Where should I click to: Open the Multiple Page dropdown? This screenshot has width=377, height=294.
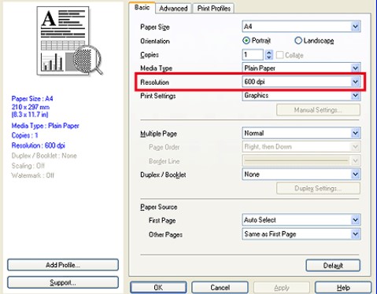click(301, 133)
